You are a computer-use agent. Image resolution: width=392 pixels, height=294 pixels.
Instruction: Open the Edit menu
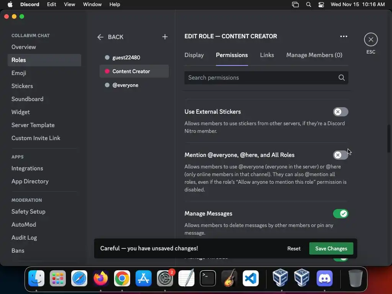pos(52,5)
